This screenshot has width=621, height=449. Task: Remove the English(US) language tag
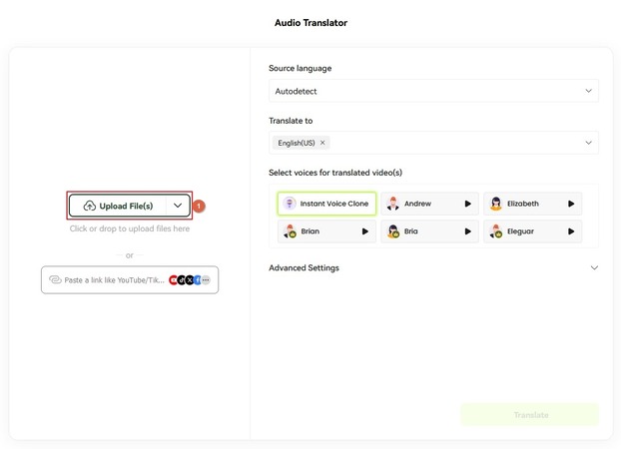click(322, 143)
